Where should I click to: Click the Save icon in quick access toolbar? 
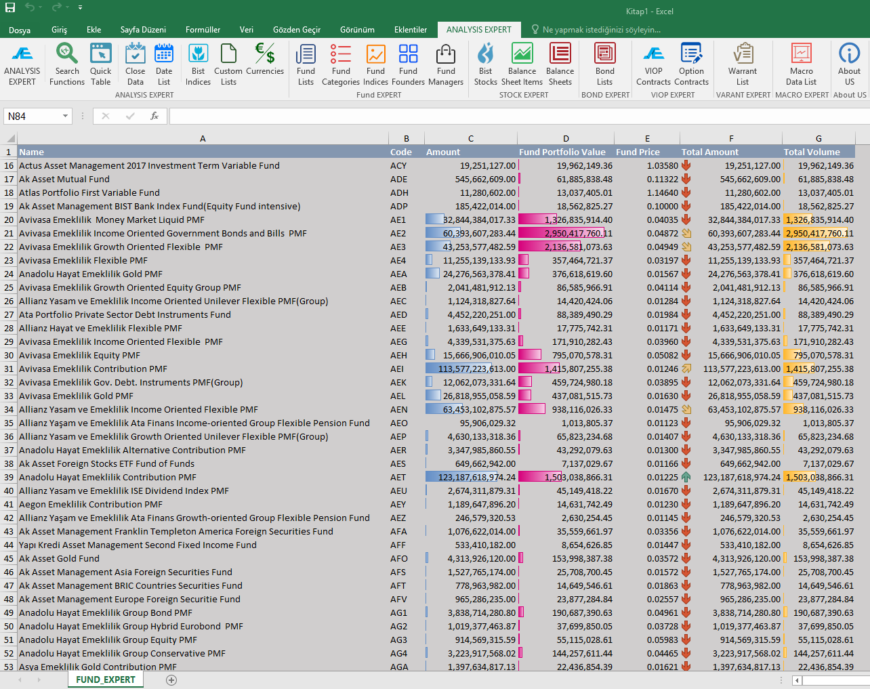(9, 7)
